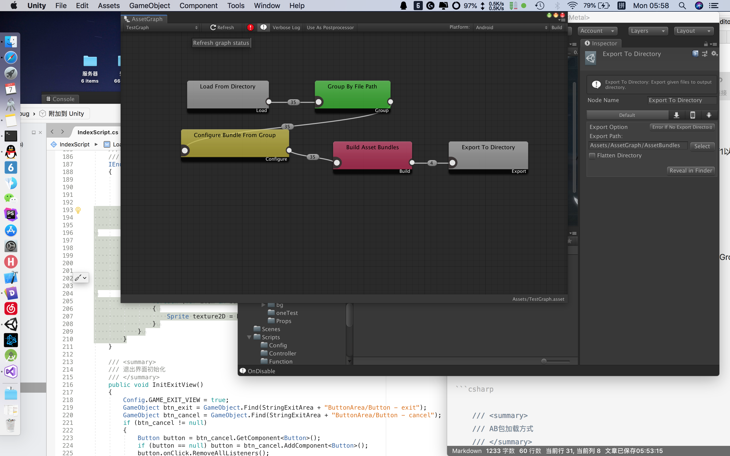The image size is (730, 456).
Task: Adjust the project icon size slider
Action: tap(544, 361)
